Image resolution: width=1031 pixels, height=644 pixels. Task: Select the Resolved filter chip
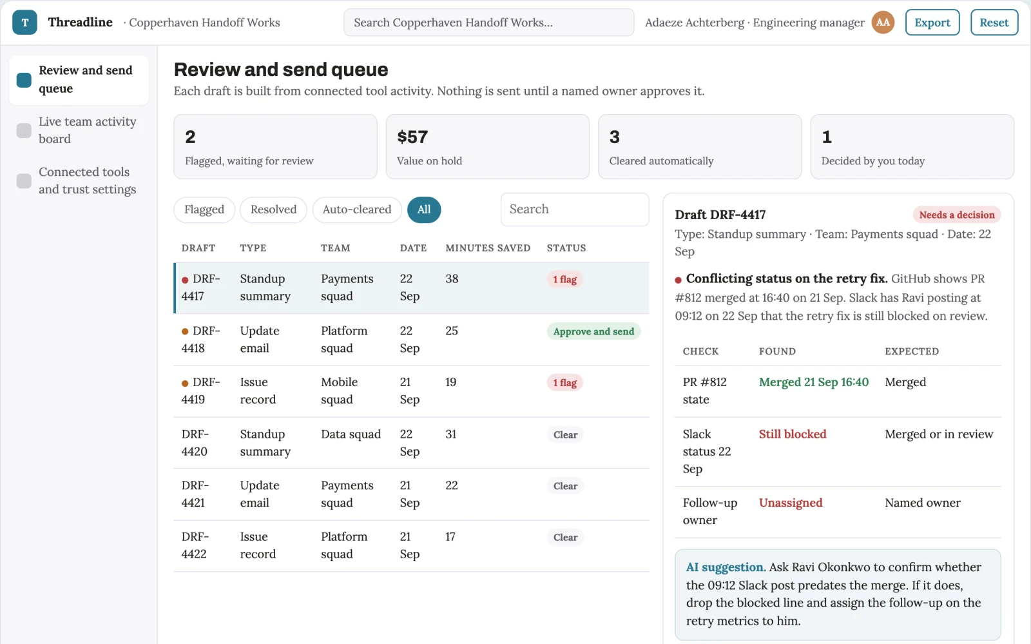click(x=273, y=210)
